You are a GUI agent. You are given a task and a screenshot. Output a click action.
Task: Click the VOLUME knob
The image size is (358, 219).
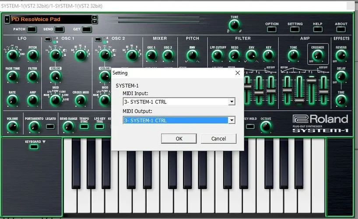point(12,127)
